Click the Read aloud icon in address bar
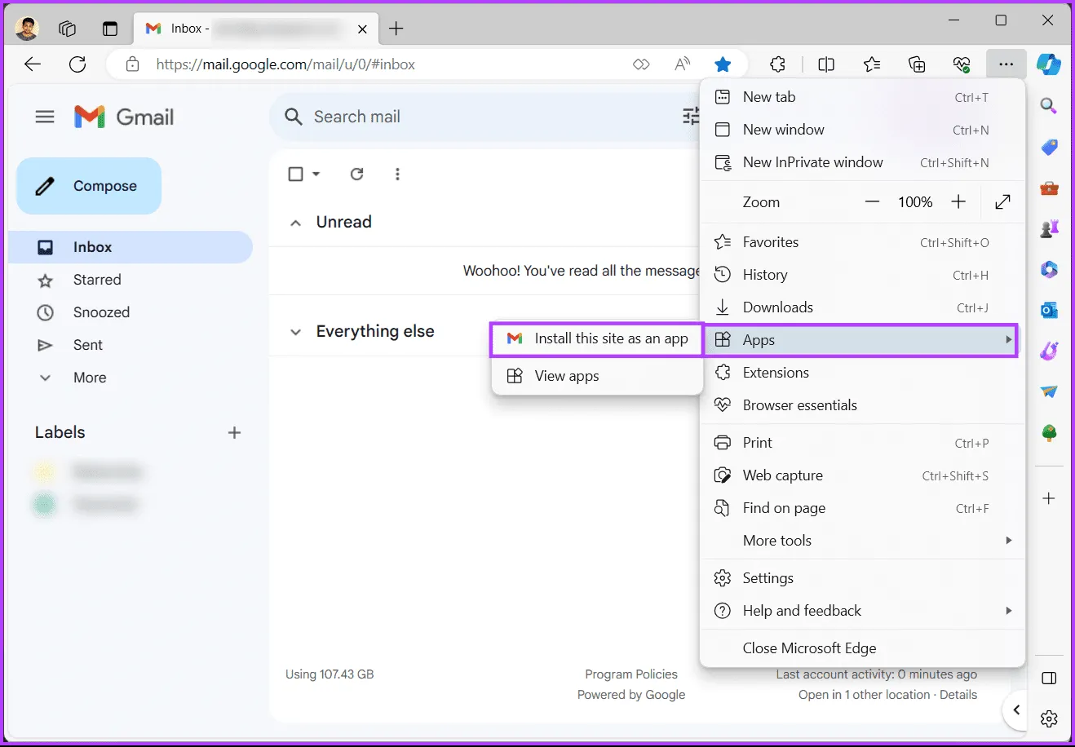This screenshot has width=1075, height=747. (x=683, y=64)
